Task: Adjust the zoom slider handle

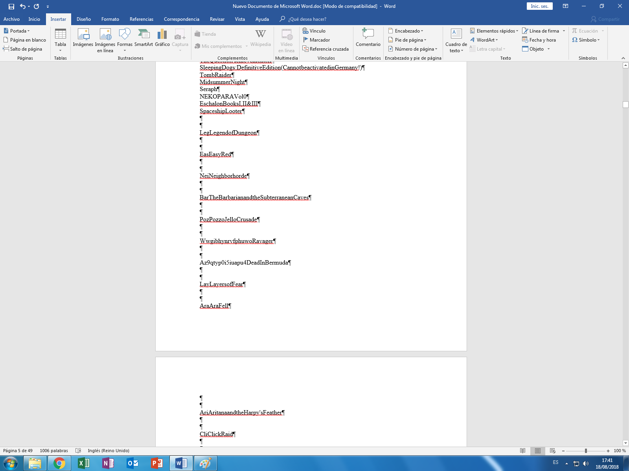Action: pos(586,451)
